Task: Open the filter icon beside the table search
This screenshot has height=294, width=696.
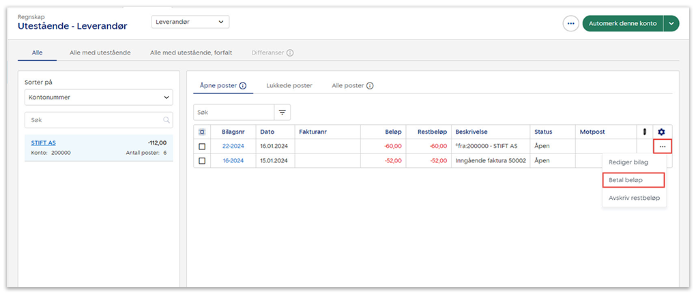Action: [282, 112]
